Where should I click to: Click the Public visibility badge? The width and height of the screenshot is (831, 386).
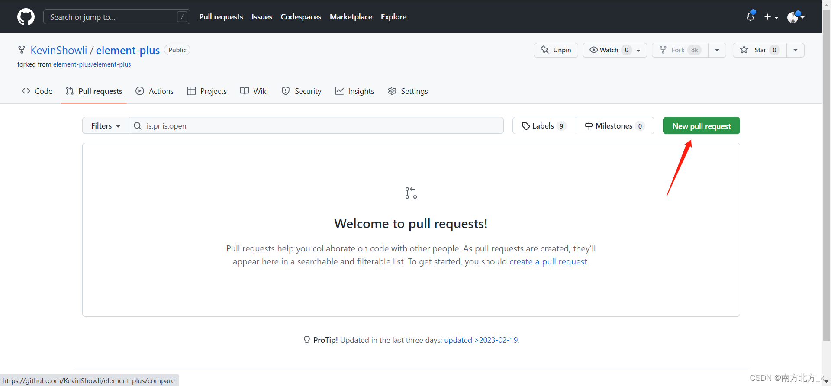177,50
